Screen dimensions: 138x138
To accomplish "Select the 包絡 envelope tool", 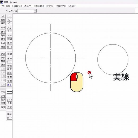I will click(3, 54).
